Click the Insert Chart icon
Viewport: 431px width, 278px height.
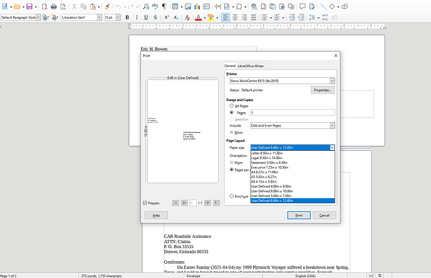click(x=197, y=6)
